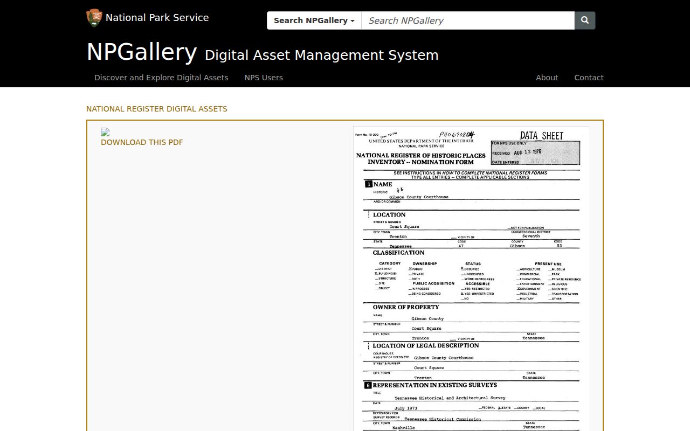Click the broken image above Download PDF
Screen dimensions: 690x431
[x=105, y=132]
